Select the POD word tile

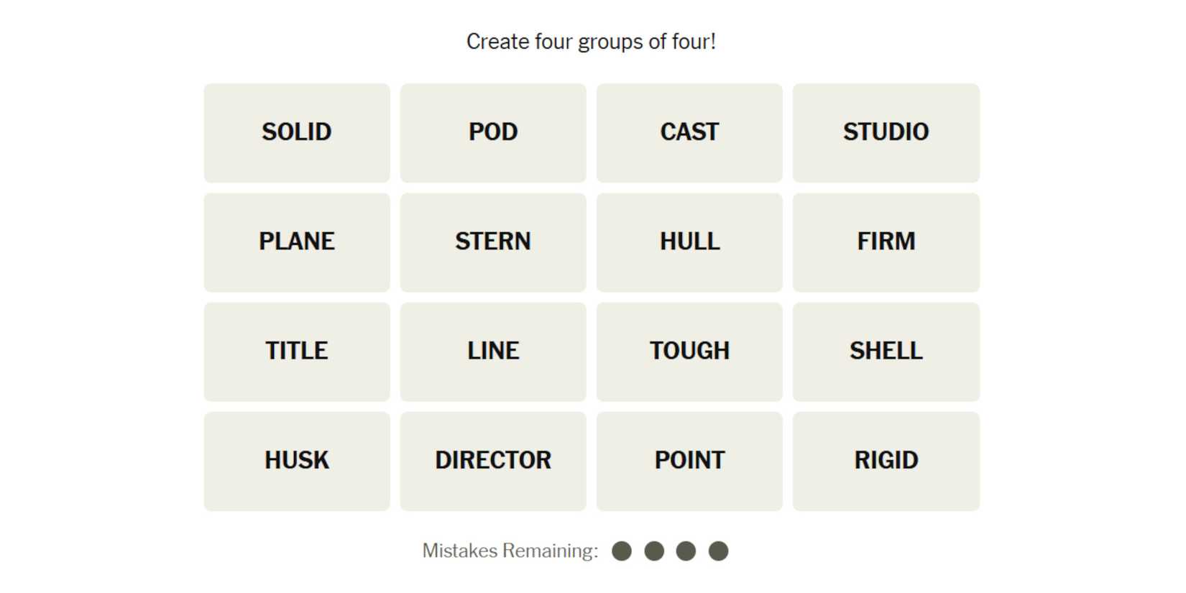tap(493, 133)
